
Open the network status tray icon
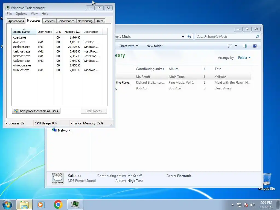pos(239,205)
